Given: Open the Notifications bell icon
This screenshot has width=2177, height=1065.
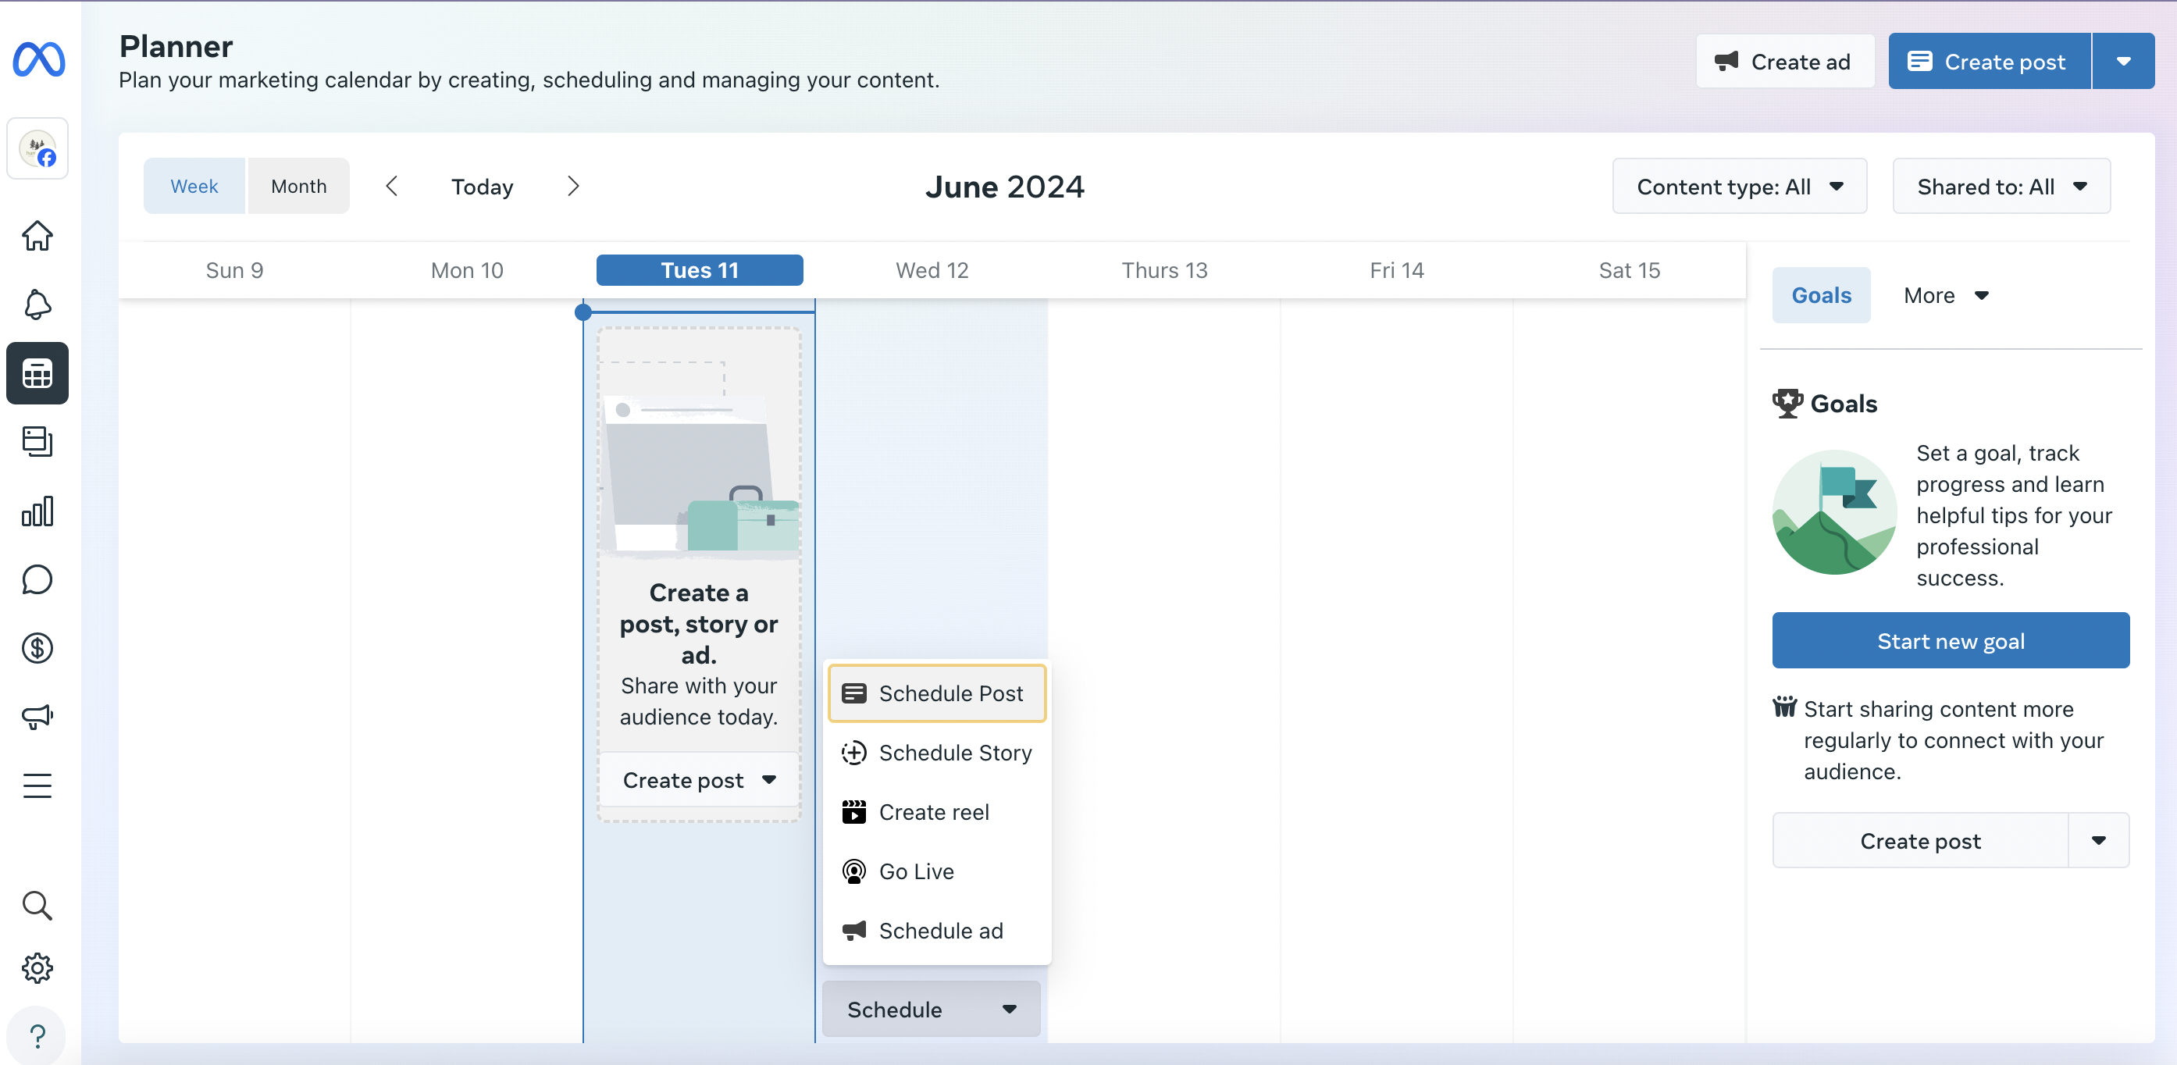Looking at the screenshot, I should [x=37, y=305].
